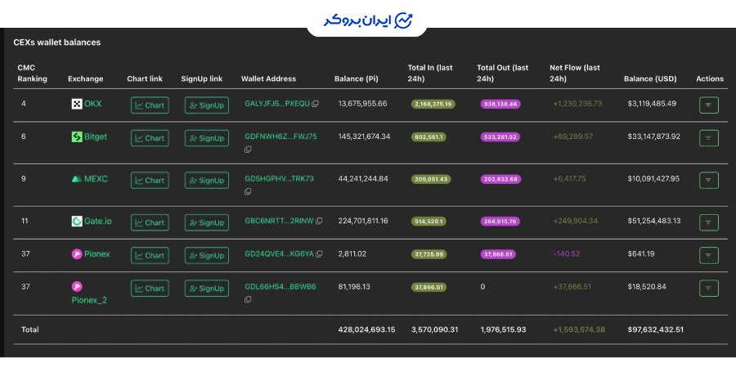Click the MEXC exchange logo
This screenshot has height=385, width=736.
[77, 179]
